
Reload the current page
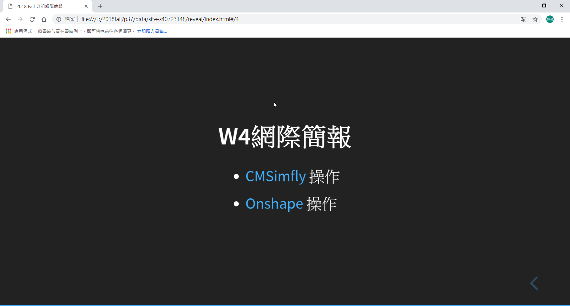32,19
